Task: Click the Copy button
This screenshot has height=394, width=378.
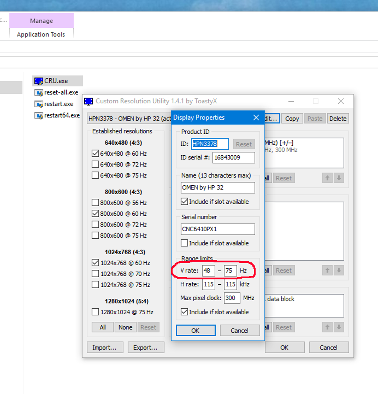Action: [292, 118]
